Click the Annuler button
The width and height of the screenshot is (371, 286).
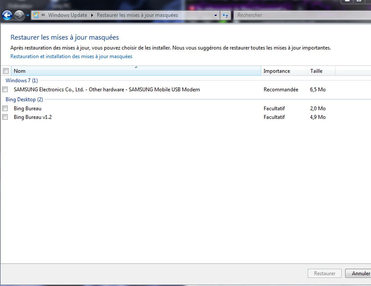[x=359, y=274]
